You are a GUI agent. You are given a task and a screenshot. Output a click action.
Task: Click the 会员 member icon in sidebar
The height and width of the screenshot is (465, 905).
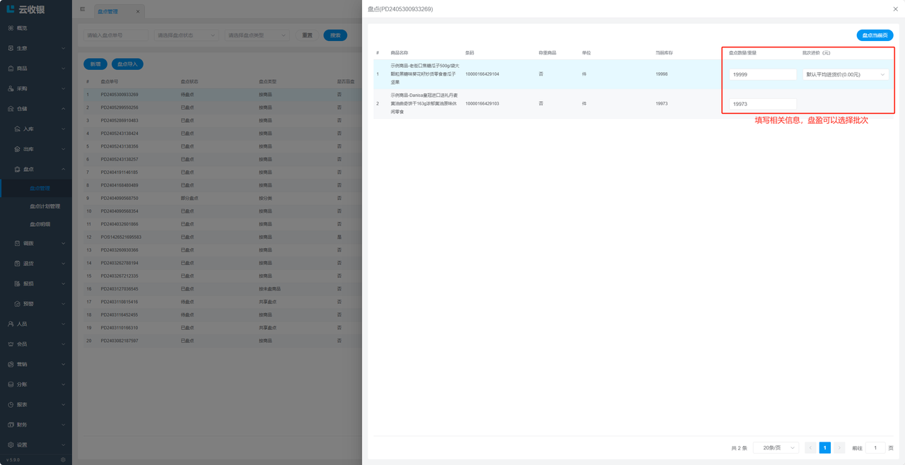pos(11,344)
